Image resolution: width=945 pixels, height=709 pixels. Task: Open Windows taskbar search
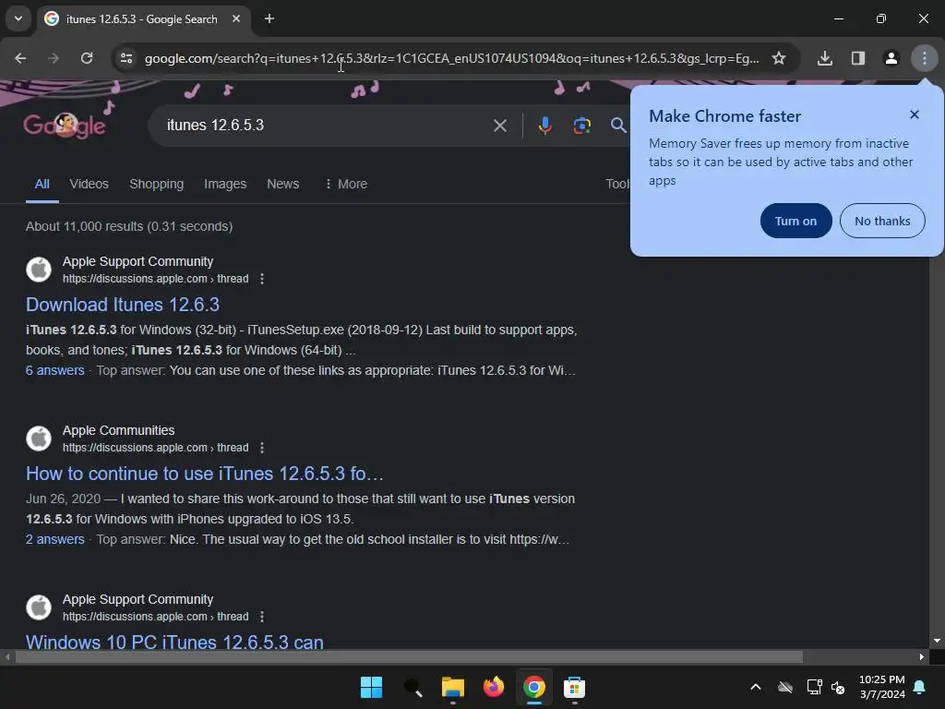tap(413, 687)
